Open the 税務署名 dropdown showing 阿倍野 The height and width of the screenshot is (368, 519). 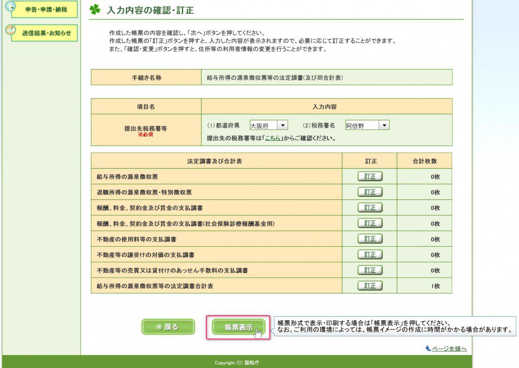click(367, 125)
